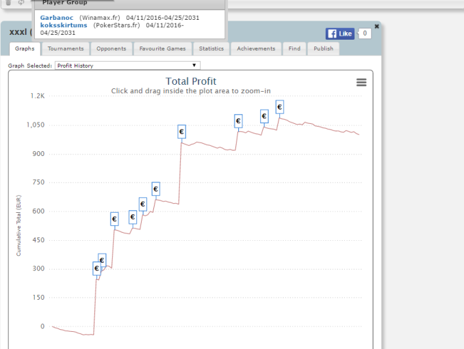This screenshot has height=349, width=464.
Task: Click the trash icon at top left
Action: pyautogui.click(x=10, y=3)
